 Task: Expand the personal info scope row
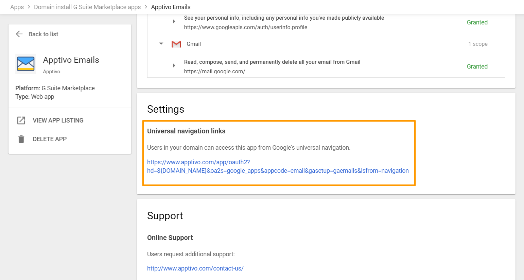pos(174,21)
